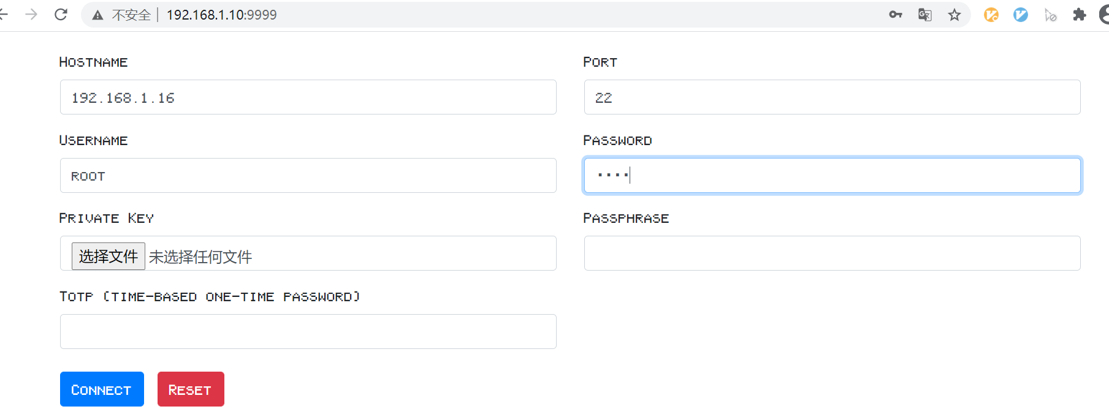Bookmark this page with the star icon
This screenshot has width=1109, height=420.
pyautogui.click(x=954, y=15)
